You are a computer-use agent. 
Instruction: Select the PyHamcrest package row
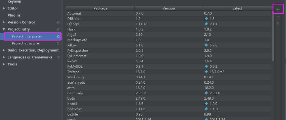point(169,56)
